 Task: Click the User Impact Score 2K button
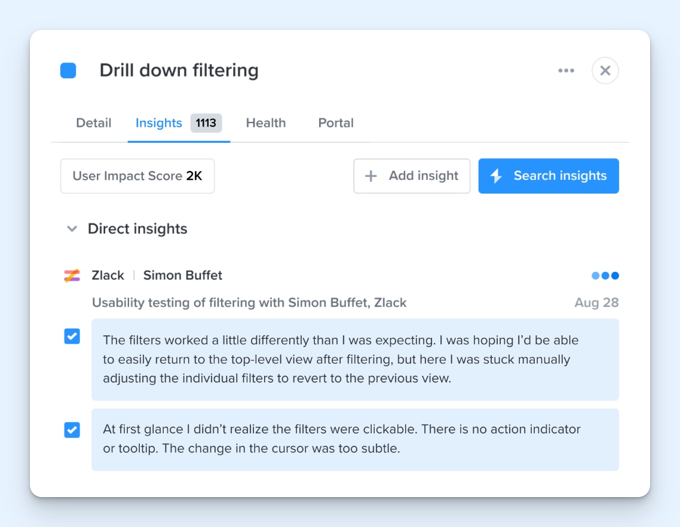click(137, 176)
